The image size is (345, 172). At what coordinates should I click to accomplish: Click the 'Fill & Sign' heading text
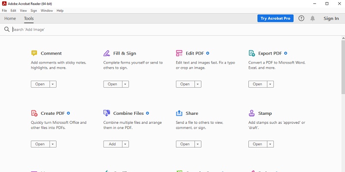125,53
